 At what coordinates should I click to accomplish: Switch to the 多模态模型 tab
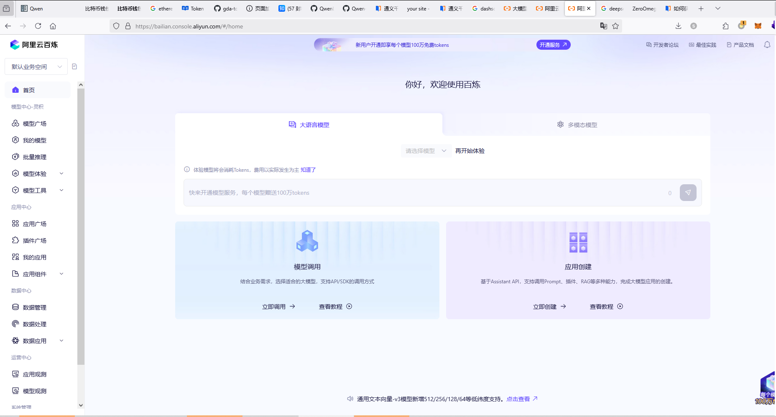[577, 125]
